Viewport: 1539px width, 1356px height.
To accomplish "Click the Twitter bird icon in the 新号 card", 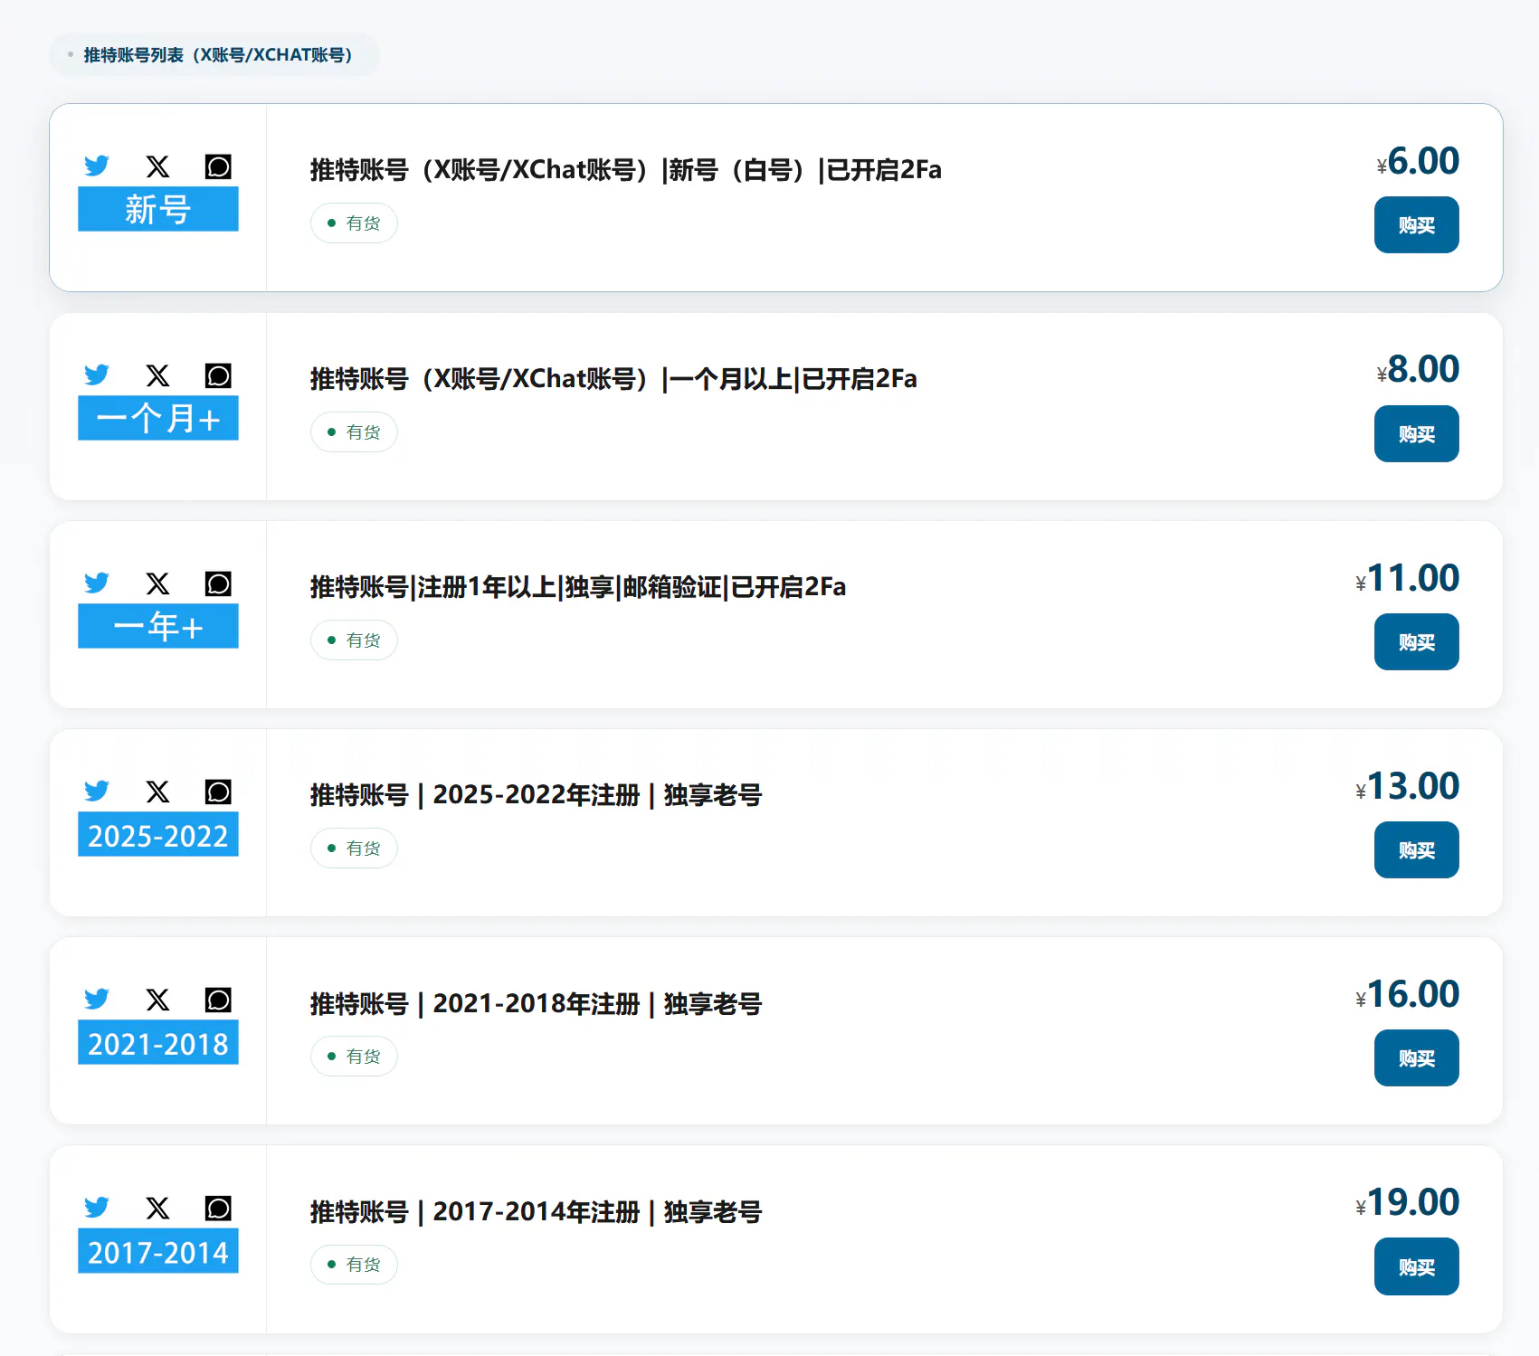I will coord(97,166).
